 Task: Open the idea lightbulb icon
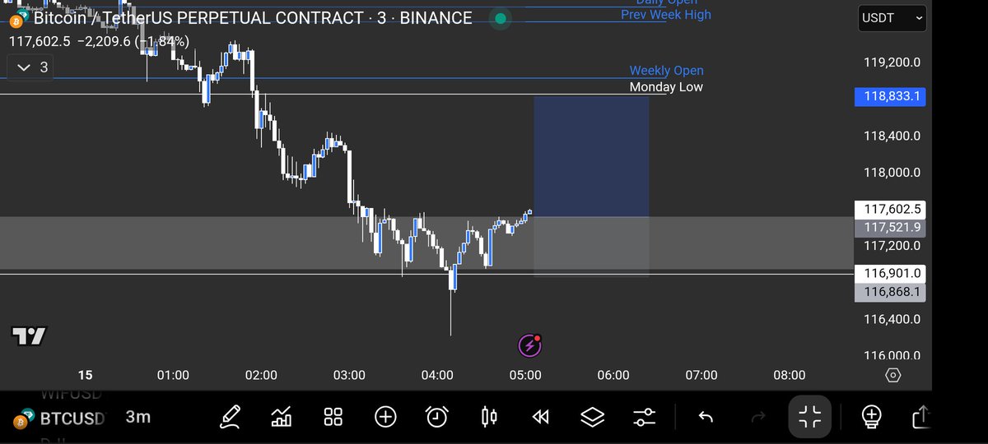pyautogui.click(x=872, y=417)
